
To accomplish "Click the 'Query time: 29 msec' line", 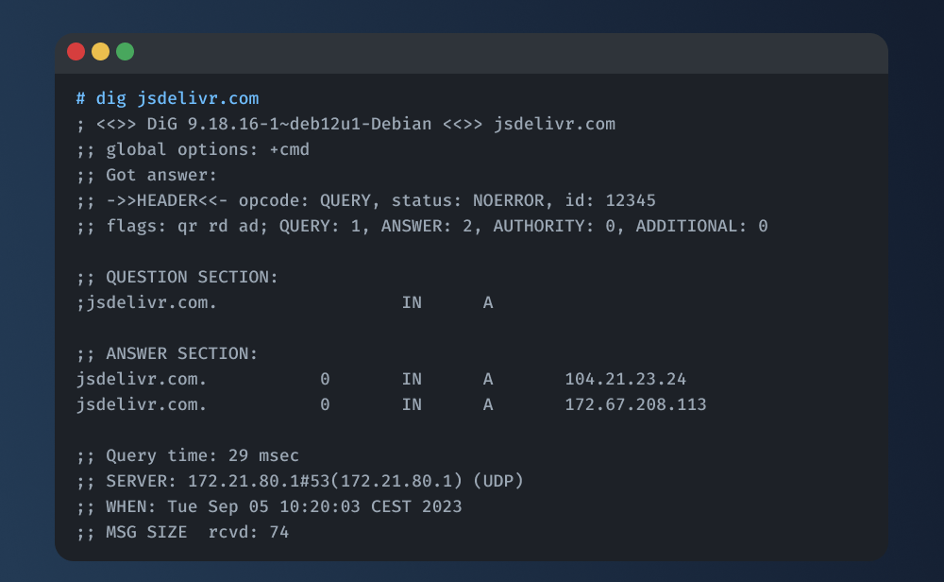I will click(188, 455).
